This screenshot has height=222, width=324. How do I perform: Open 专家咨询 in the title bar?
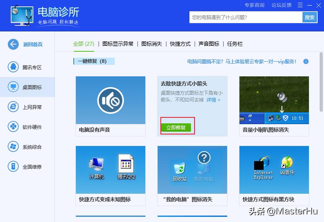(x=255, y=5)
